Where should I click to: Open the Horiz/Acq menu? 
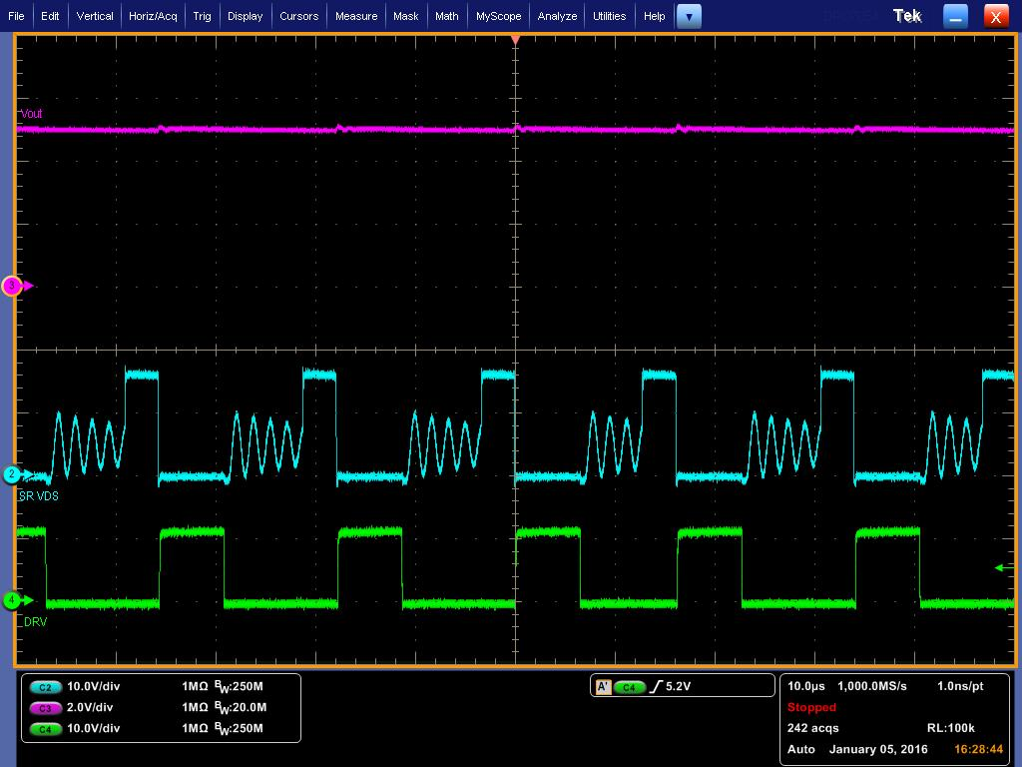click(151, 16)
